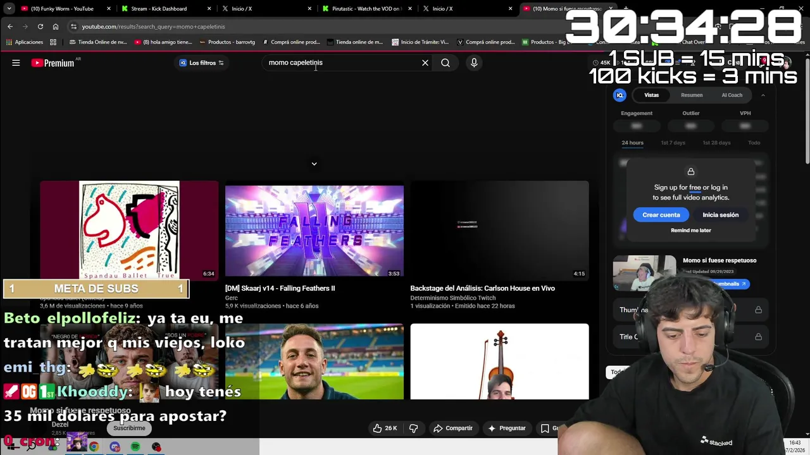Screen dimensions: 810x455
Task: Like the video with thumbs-up 26 K
Action: (x=385, y=428)
